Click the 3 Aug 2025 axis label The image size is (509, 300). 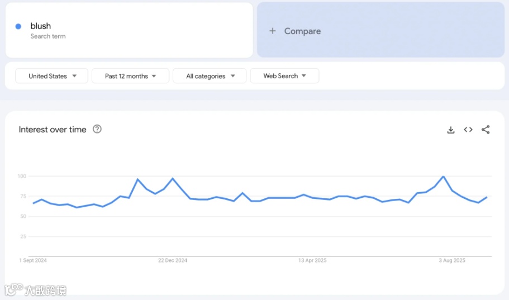coord(452,260)
